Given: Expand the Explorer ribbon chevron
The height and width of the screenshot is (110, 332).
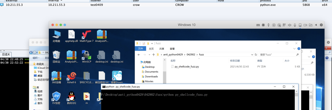Looking at the screenshot, I should click(294, 49).
